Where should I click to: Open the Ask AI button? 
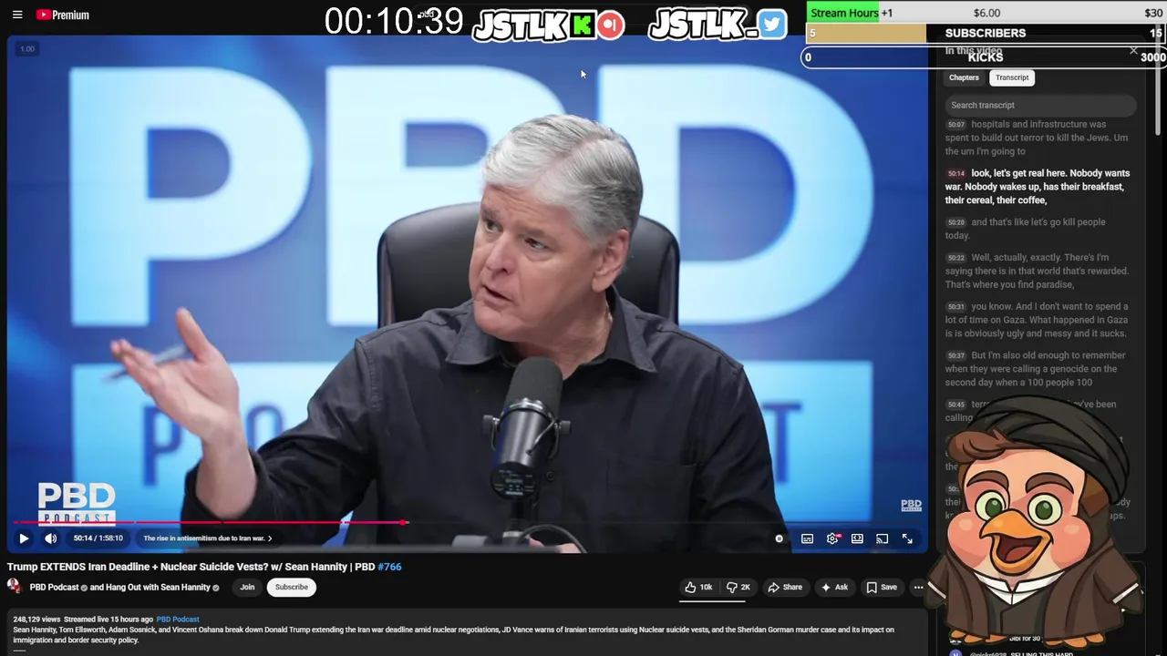834,588
